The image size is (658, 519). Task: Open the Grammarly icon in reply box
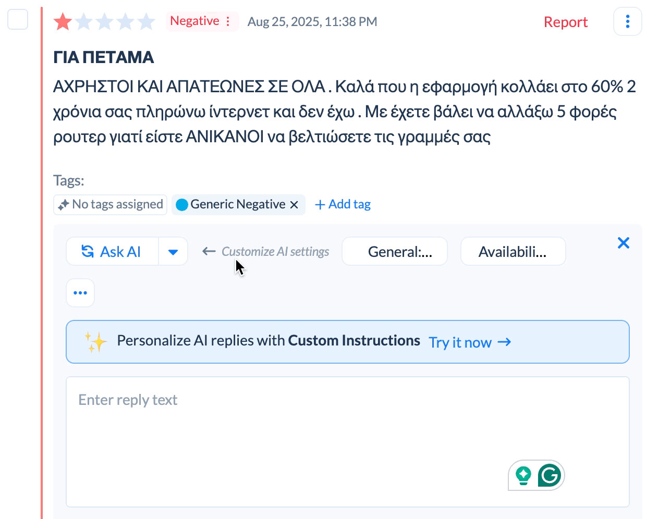point(550,475)
